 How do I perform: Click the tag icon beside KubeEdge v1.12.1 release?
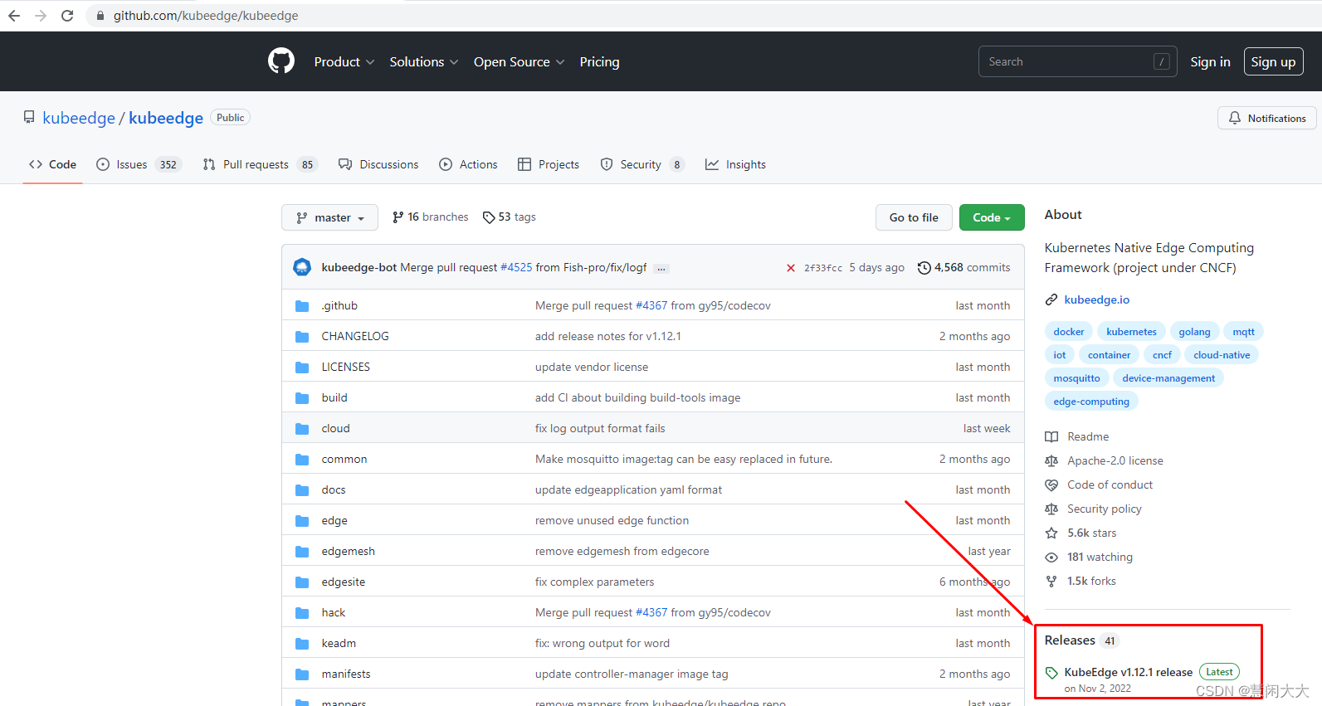pos(1051,673)
